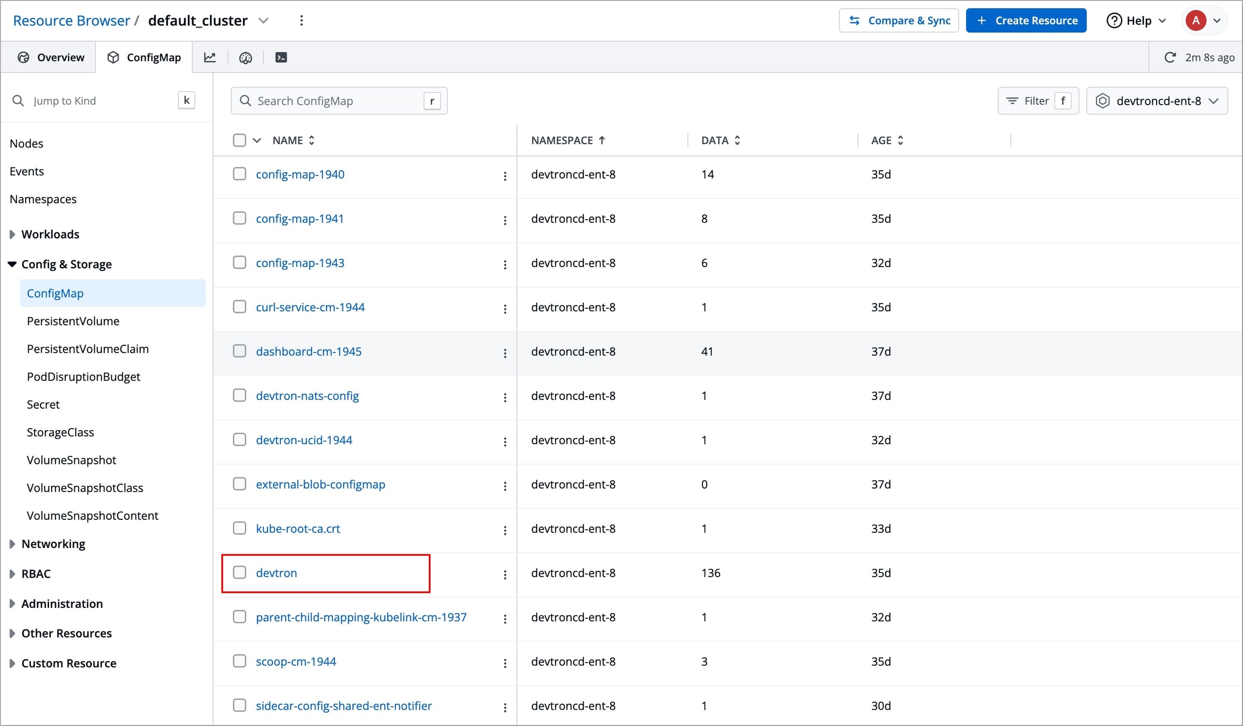Image resolution: width=1243 pixels, height=726 pixels.
Task: Click the dashboard gauge icon tab
Action: [x=245, y=57]
